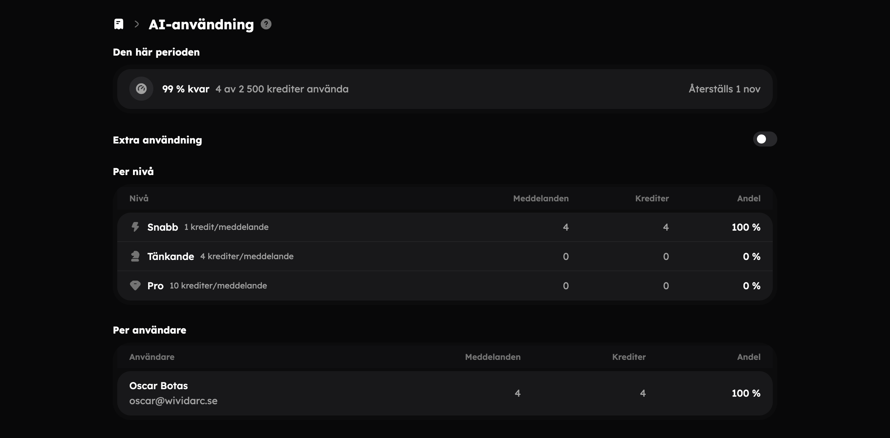Click the "Extra användning" label
Viewport: 890px width, 438px height.
(x=157, y=140)
